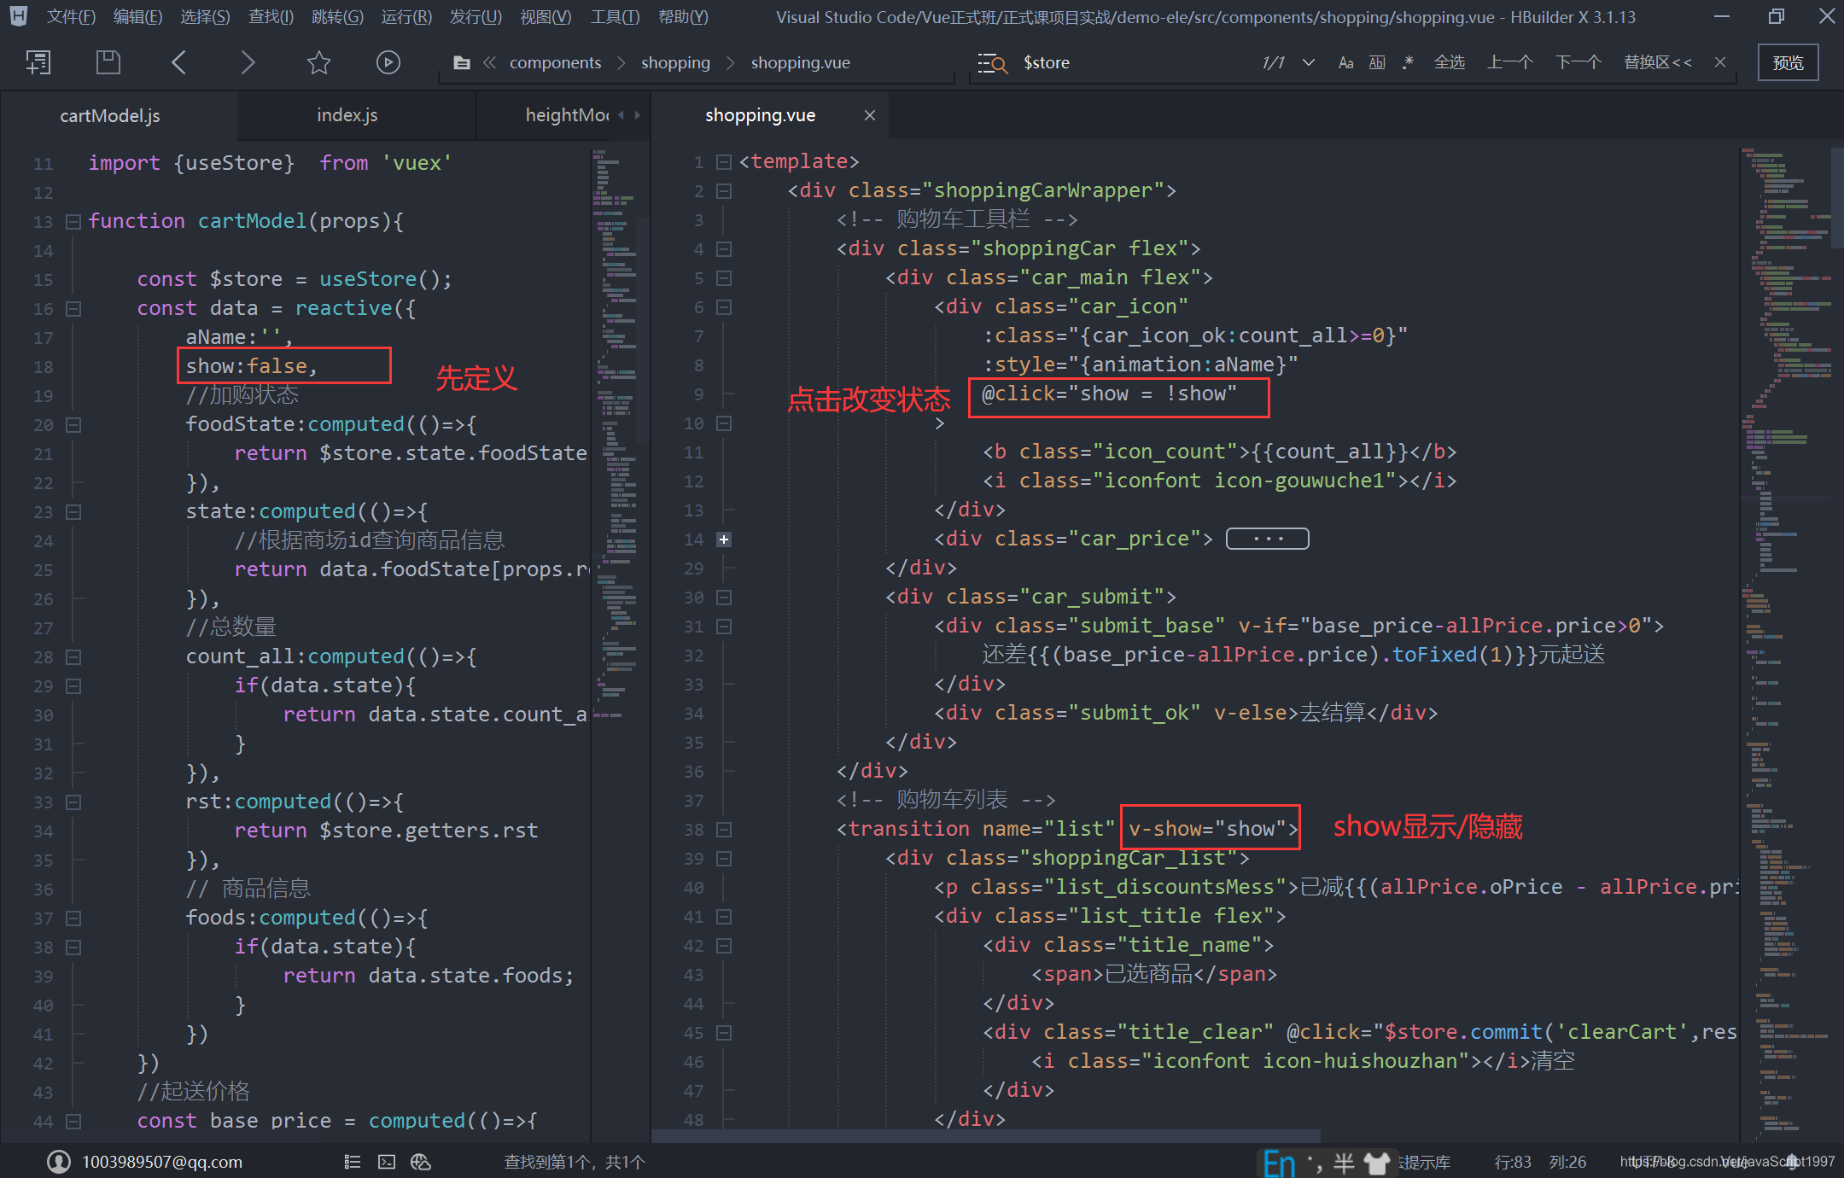The height and width of the screenshot is (1178, 1844).
Task: Open the 文件(F) menu
Action: [x=71, y=16]
